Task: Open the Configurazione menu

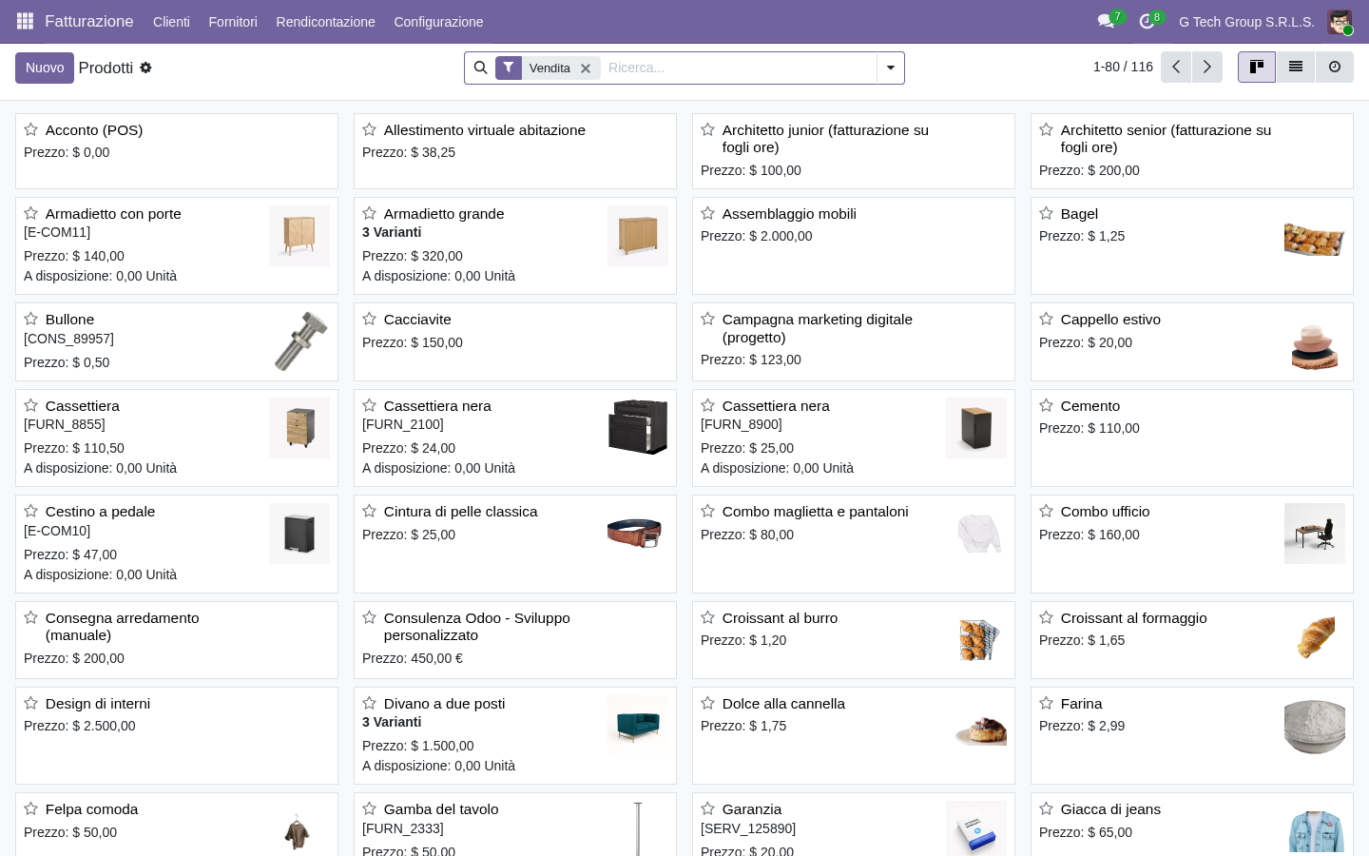Action: pos(438,22)
